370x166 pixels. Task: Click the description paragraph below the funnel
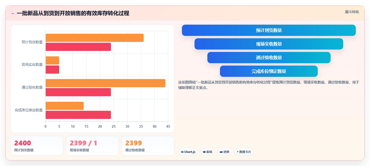pos(269,85)
